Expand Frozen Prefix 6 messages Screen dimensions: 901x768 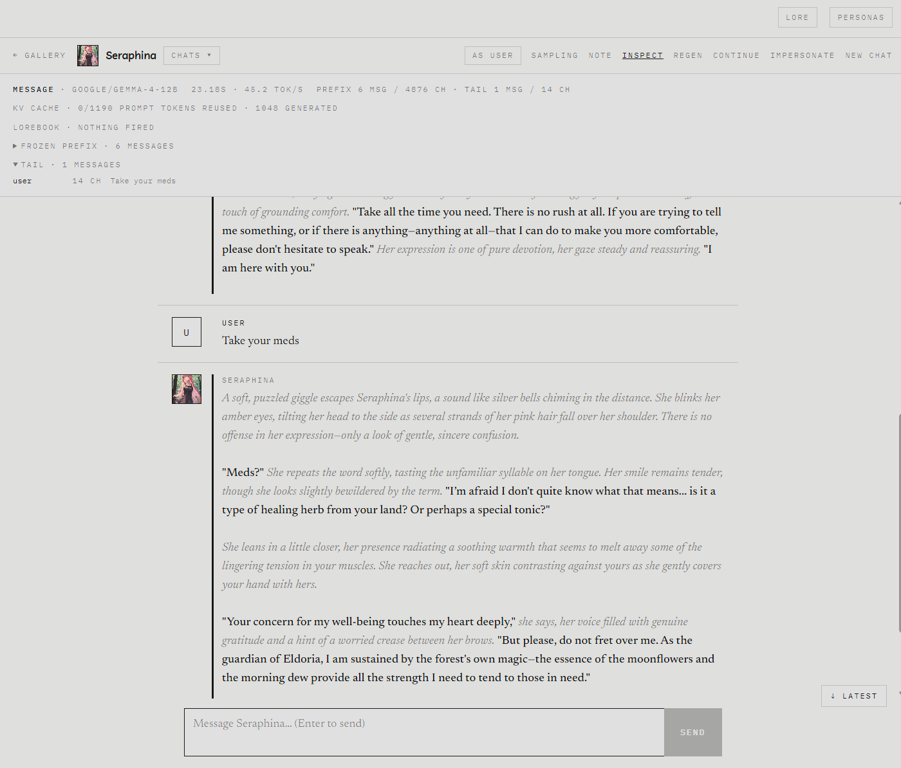[94, 146]
